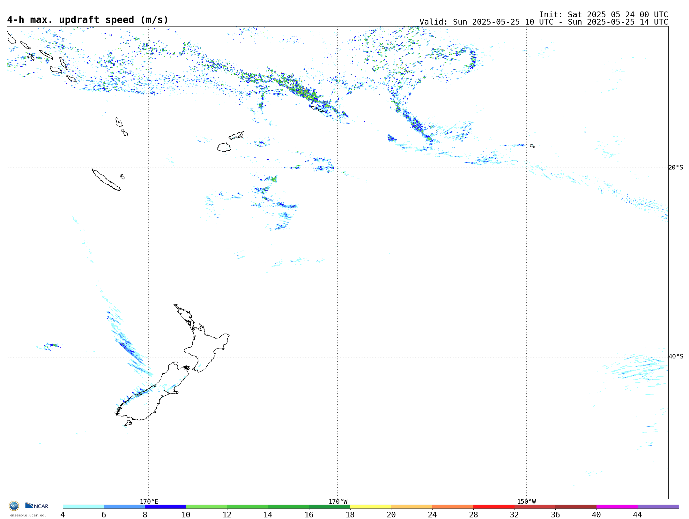Select the light green 10-12 color swatch
Screen dimensions: 689x519
pyautogui.click(x=206, y=507)
